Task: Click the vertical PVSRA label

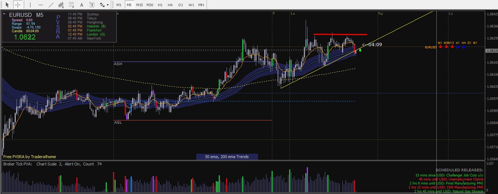Action: pyautogui.click(x=58, y=27)
